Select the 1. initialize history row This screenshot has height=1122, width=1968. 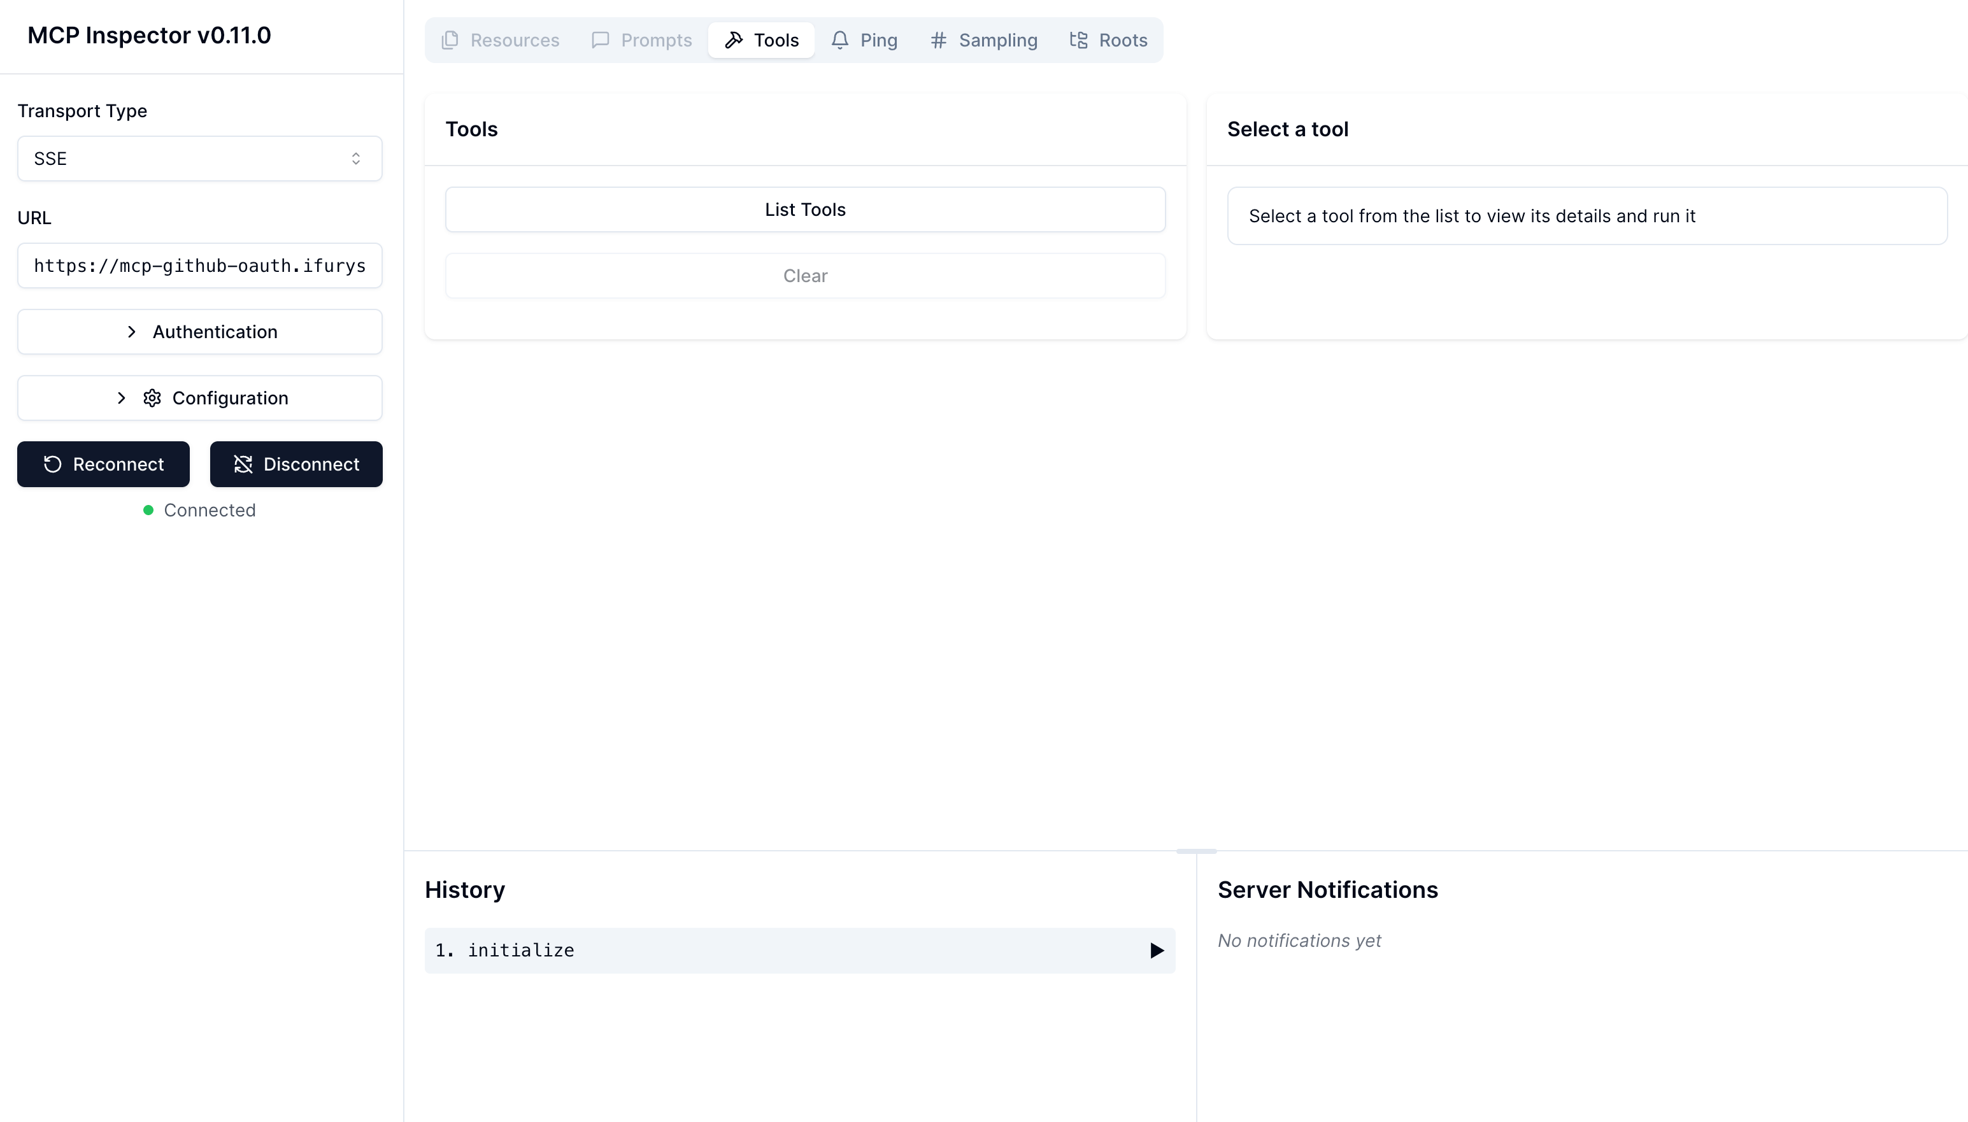pyautogui.click(x=800, y=951)
